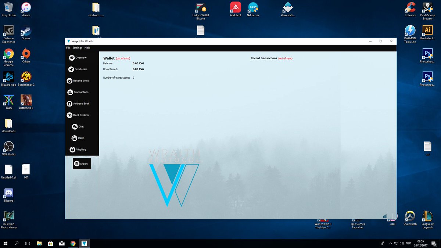This screenshot has height=248, width=441.
Task: Select the Unconfirmed 0.00 XVG value
Action: click(138, 69)
